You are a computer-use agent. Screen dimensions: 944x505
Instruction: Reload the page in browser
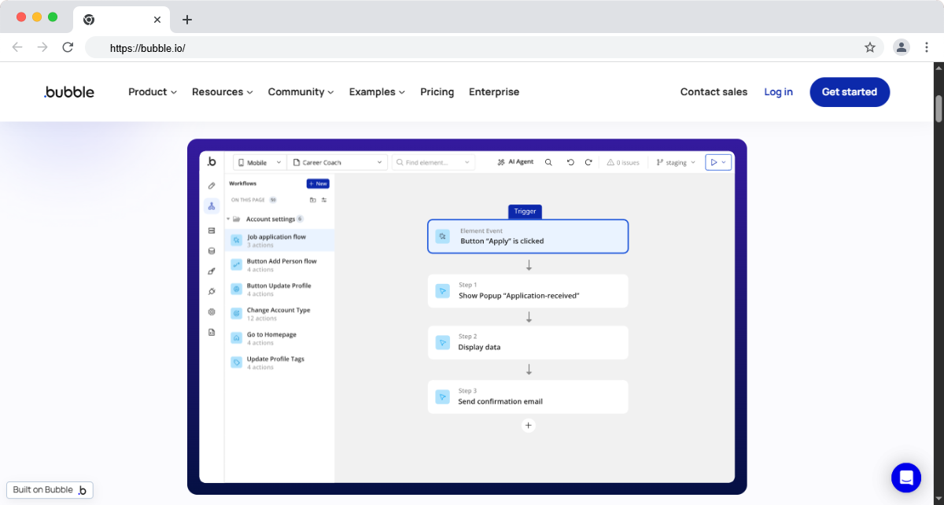(68, 47)
